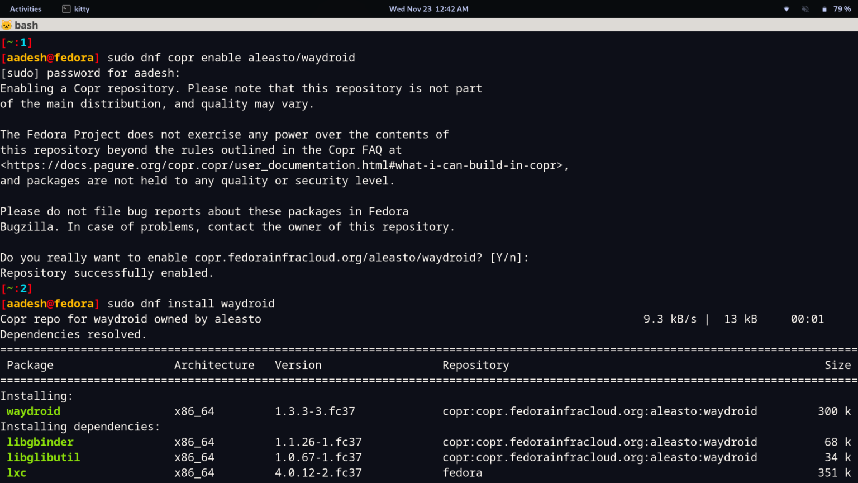Click the libgbinder dependency entry
858x483 pixels.
40,442
